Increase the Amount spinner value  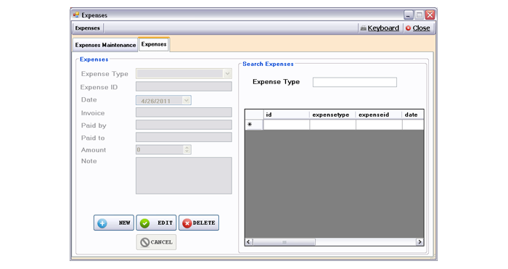[x=187, y=148]
